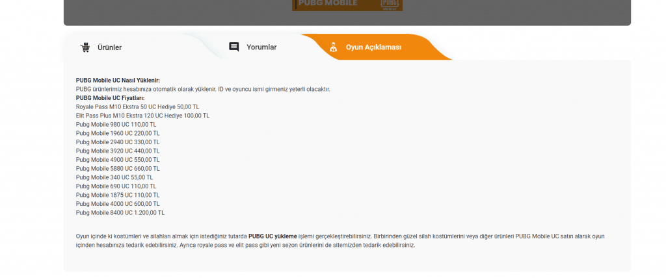
Task: Switch to the Yorumlar tab
Action: pos(261,47)
